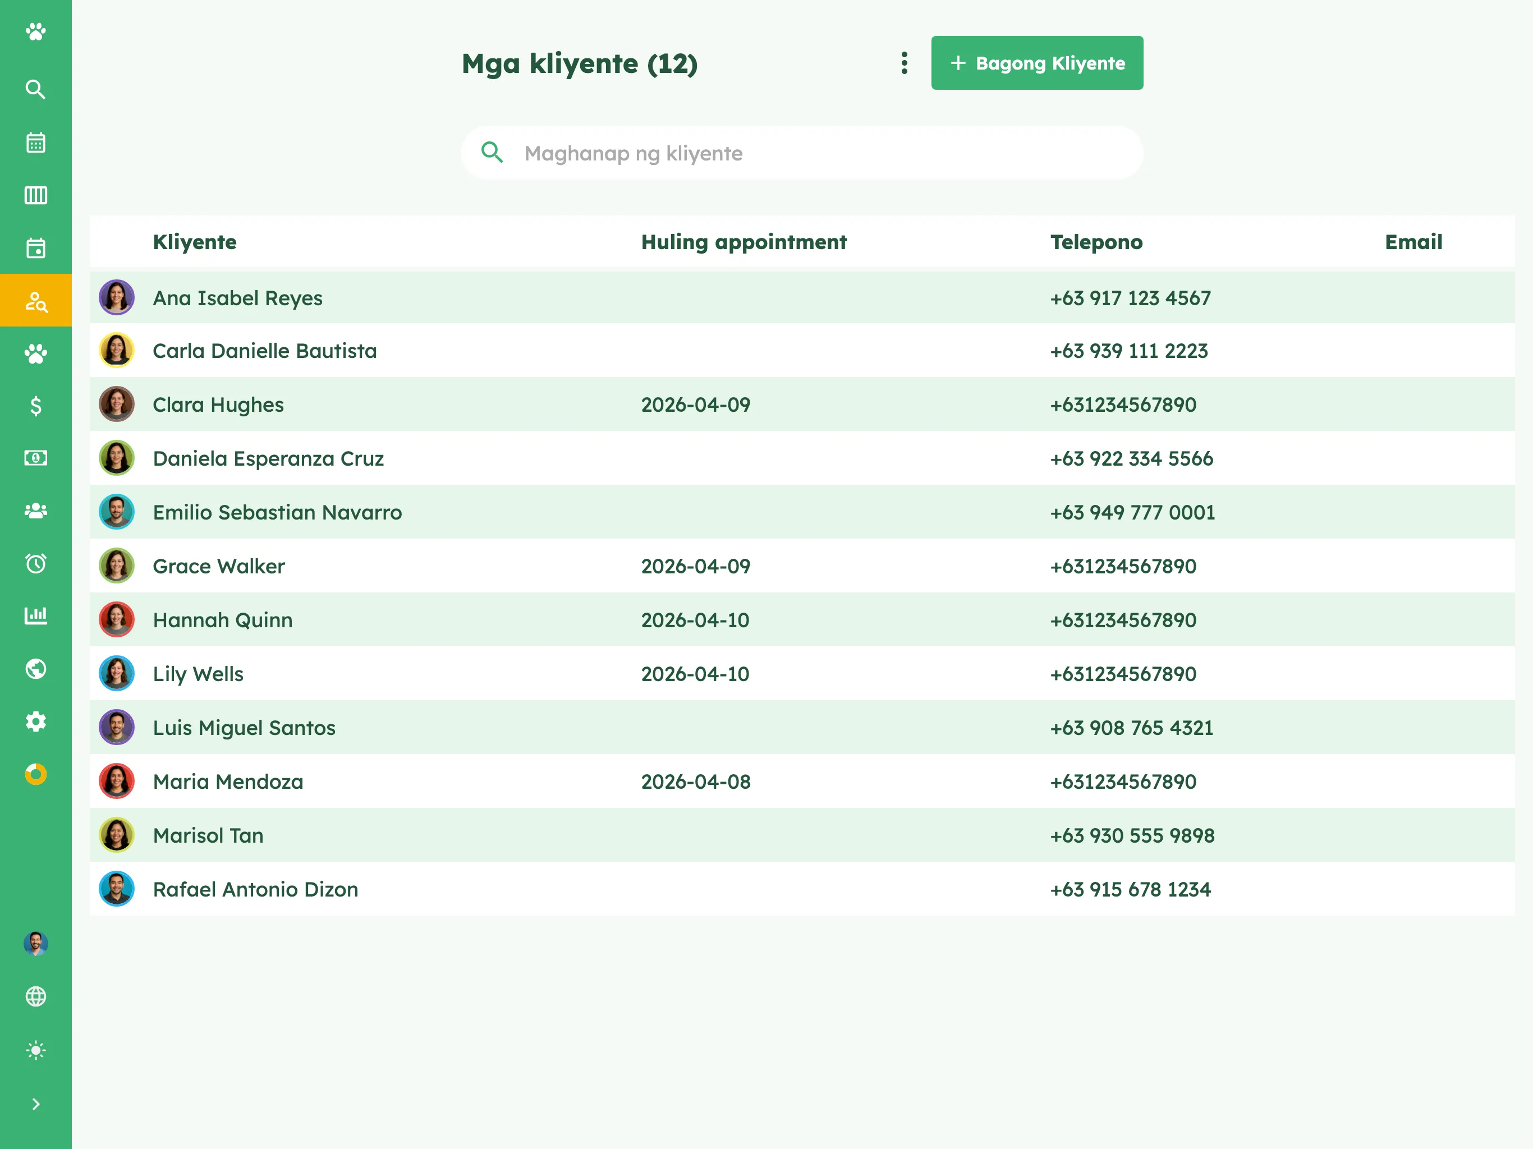This screenshot has height=1149, width=1533.
Task: Click Grace Walker appointment date 2026-04-09
Action: point(696,566)
